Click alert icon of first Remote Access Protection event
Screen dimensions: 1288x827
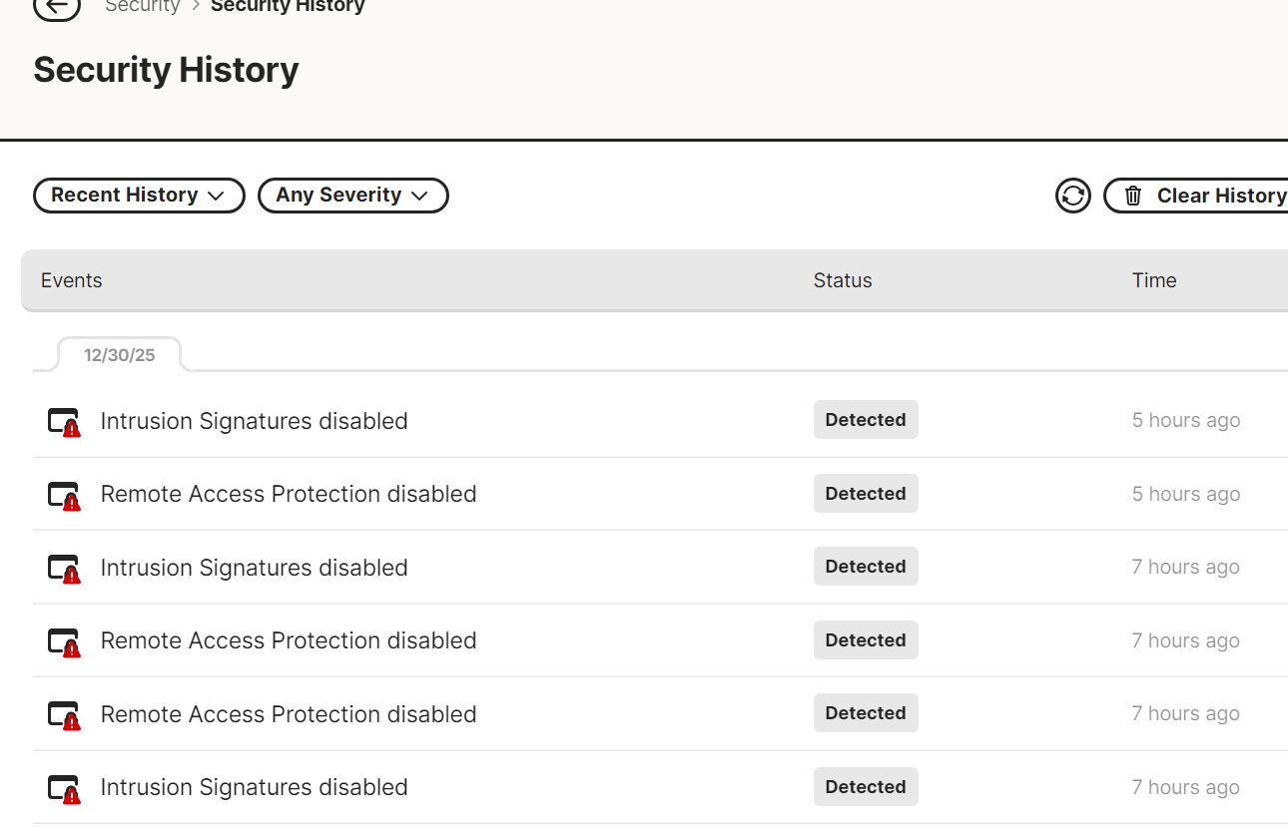[65, 495]
